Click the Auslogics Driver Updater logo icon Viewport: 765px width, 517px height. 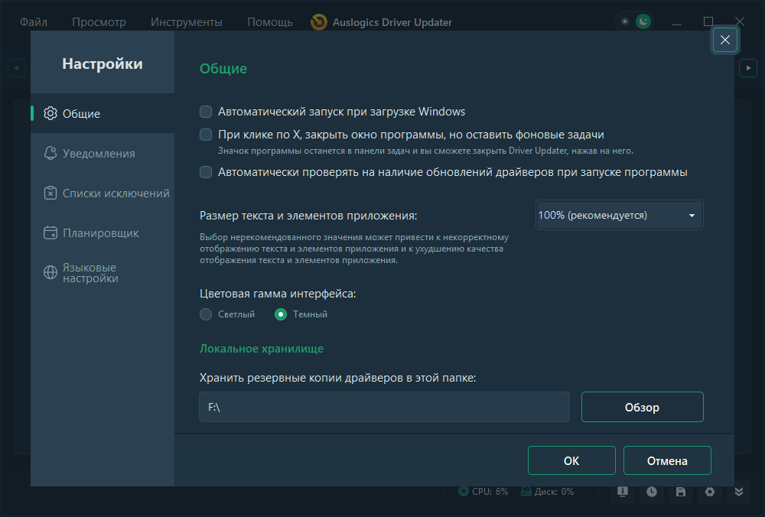click(319, 22)
